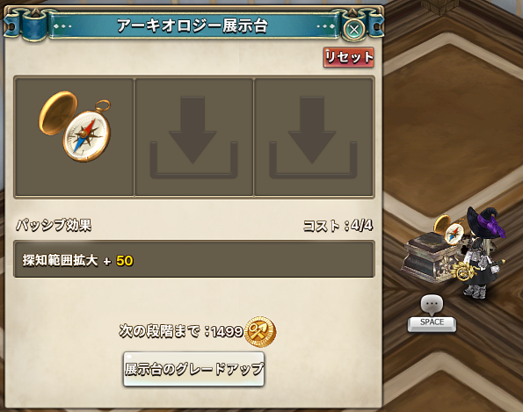This screenshot has height=412, width=523.
Task: Click the アーキオロジー展示台 title bar
Action: 192,25
